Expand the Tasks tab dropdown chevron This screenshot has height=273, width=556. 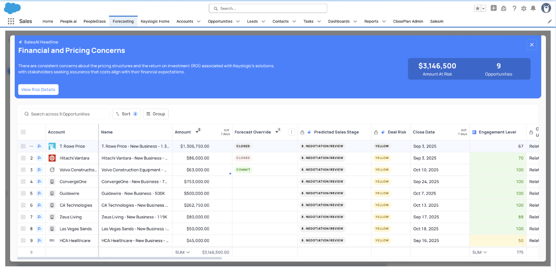[x=319, y=22]
